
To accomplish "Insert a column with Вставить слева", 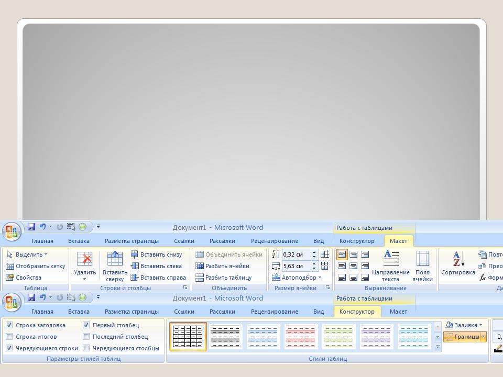I will [156, 266].
